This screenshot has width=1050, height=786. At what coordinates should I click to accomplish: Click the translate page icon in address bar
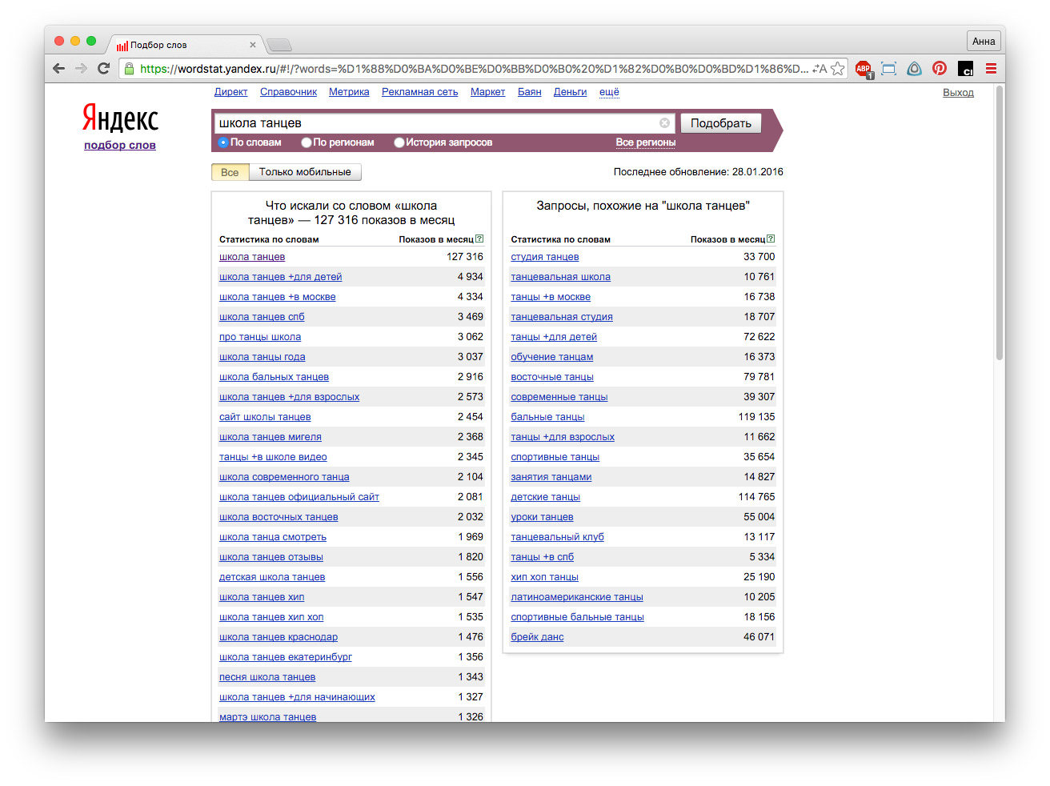pyautogui.click(x=820, y=69)
